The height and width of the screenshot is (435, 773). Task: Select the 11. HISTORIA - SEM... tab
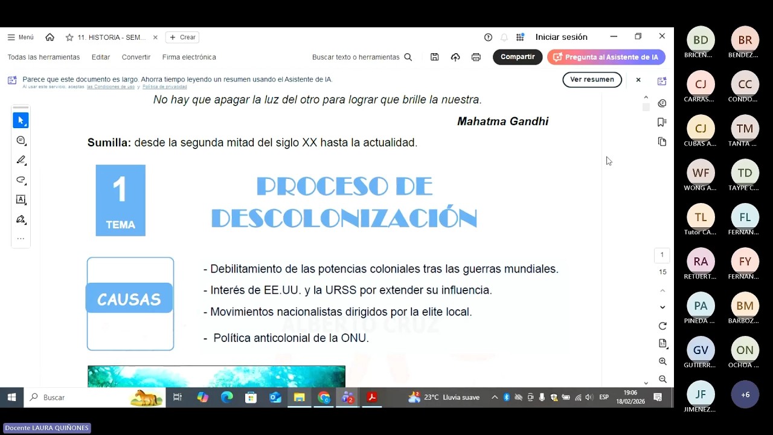[x=112, y=37]
